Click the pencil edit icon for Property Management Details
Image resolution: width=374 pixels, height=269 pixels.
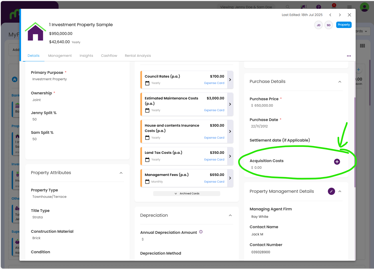coord(331,191)
